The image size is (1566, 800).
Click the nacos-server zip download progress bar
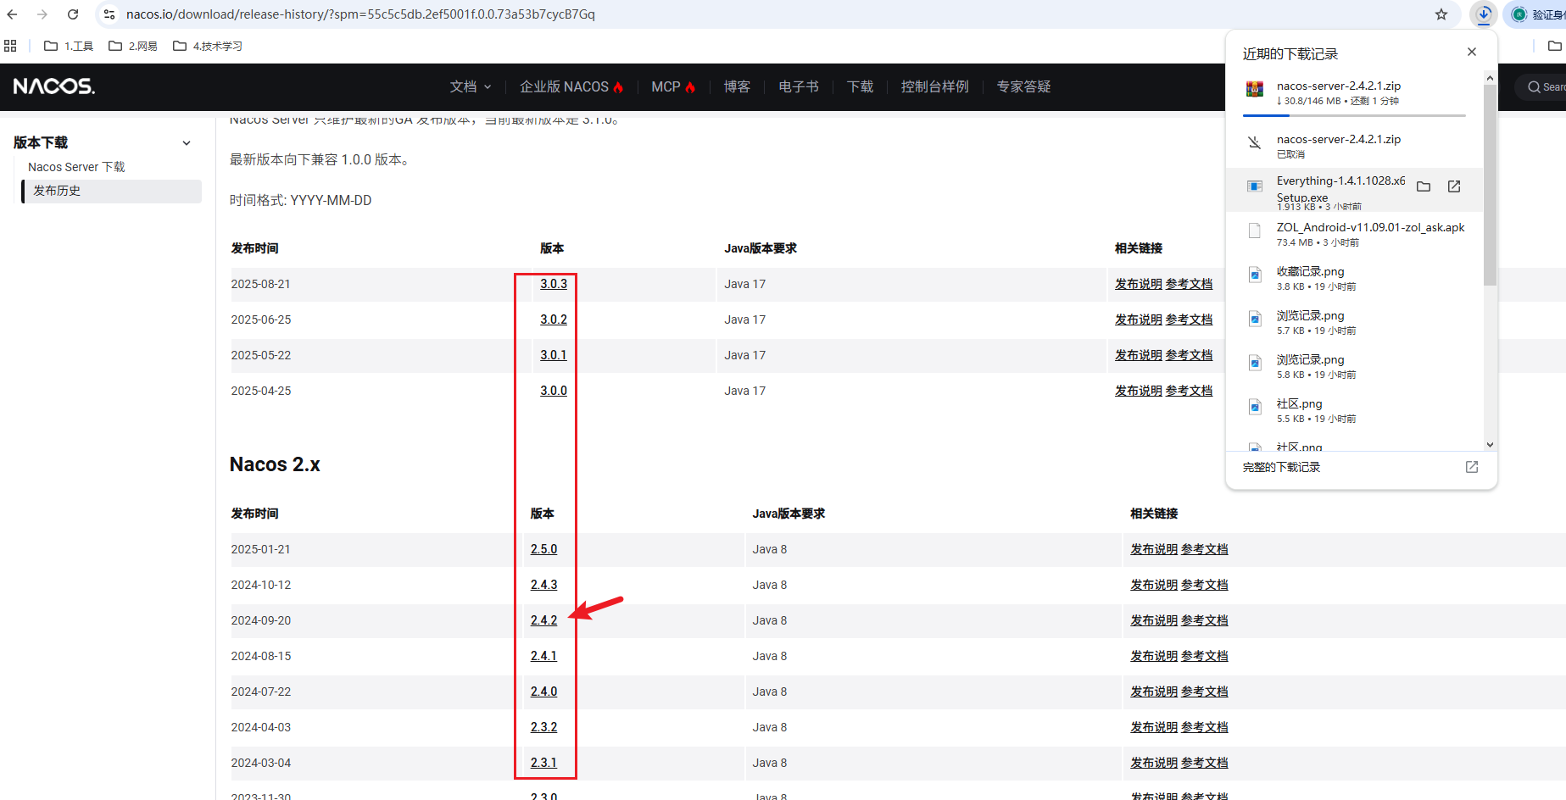coord(1354,115)
